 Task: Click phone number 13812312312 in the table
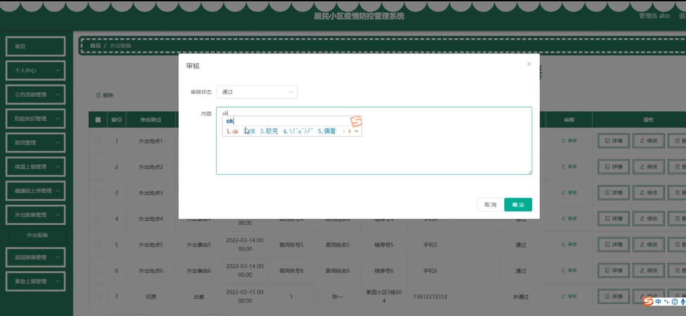coord(430,297)
